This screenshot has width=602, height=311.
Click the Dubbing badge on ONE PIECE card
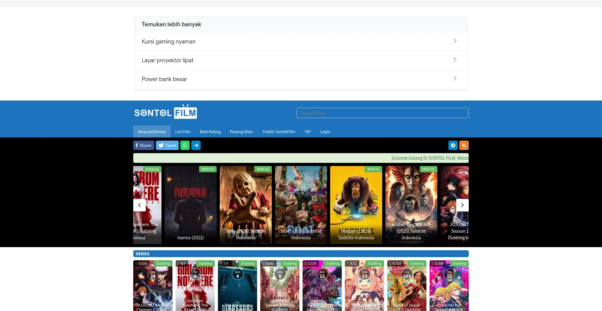coord(290,263)
